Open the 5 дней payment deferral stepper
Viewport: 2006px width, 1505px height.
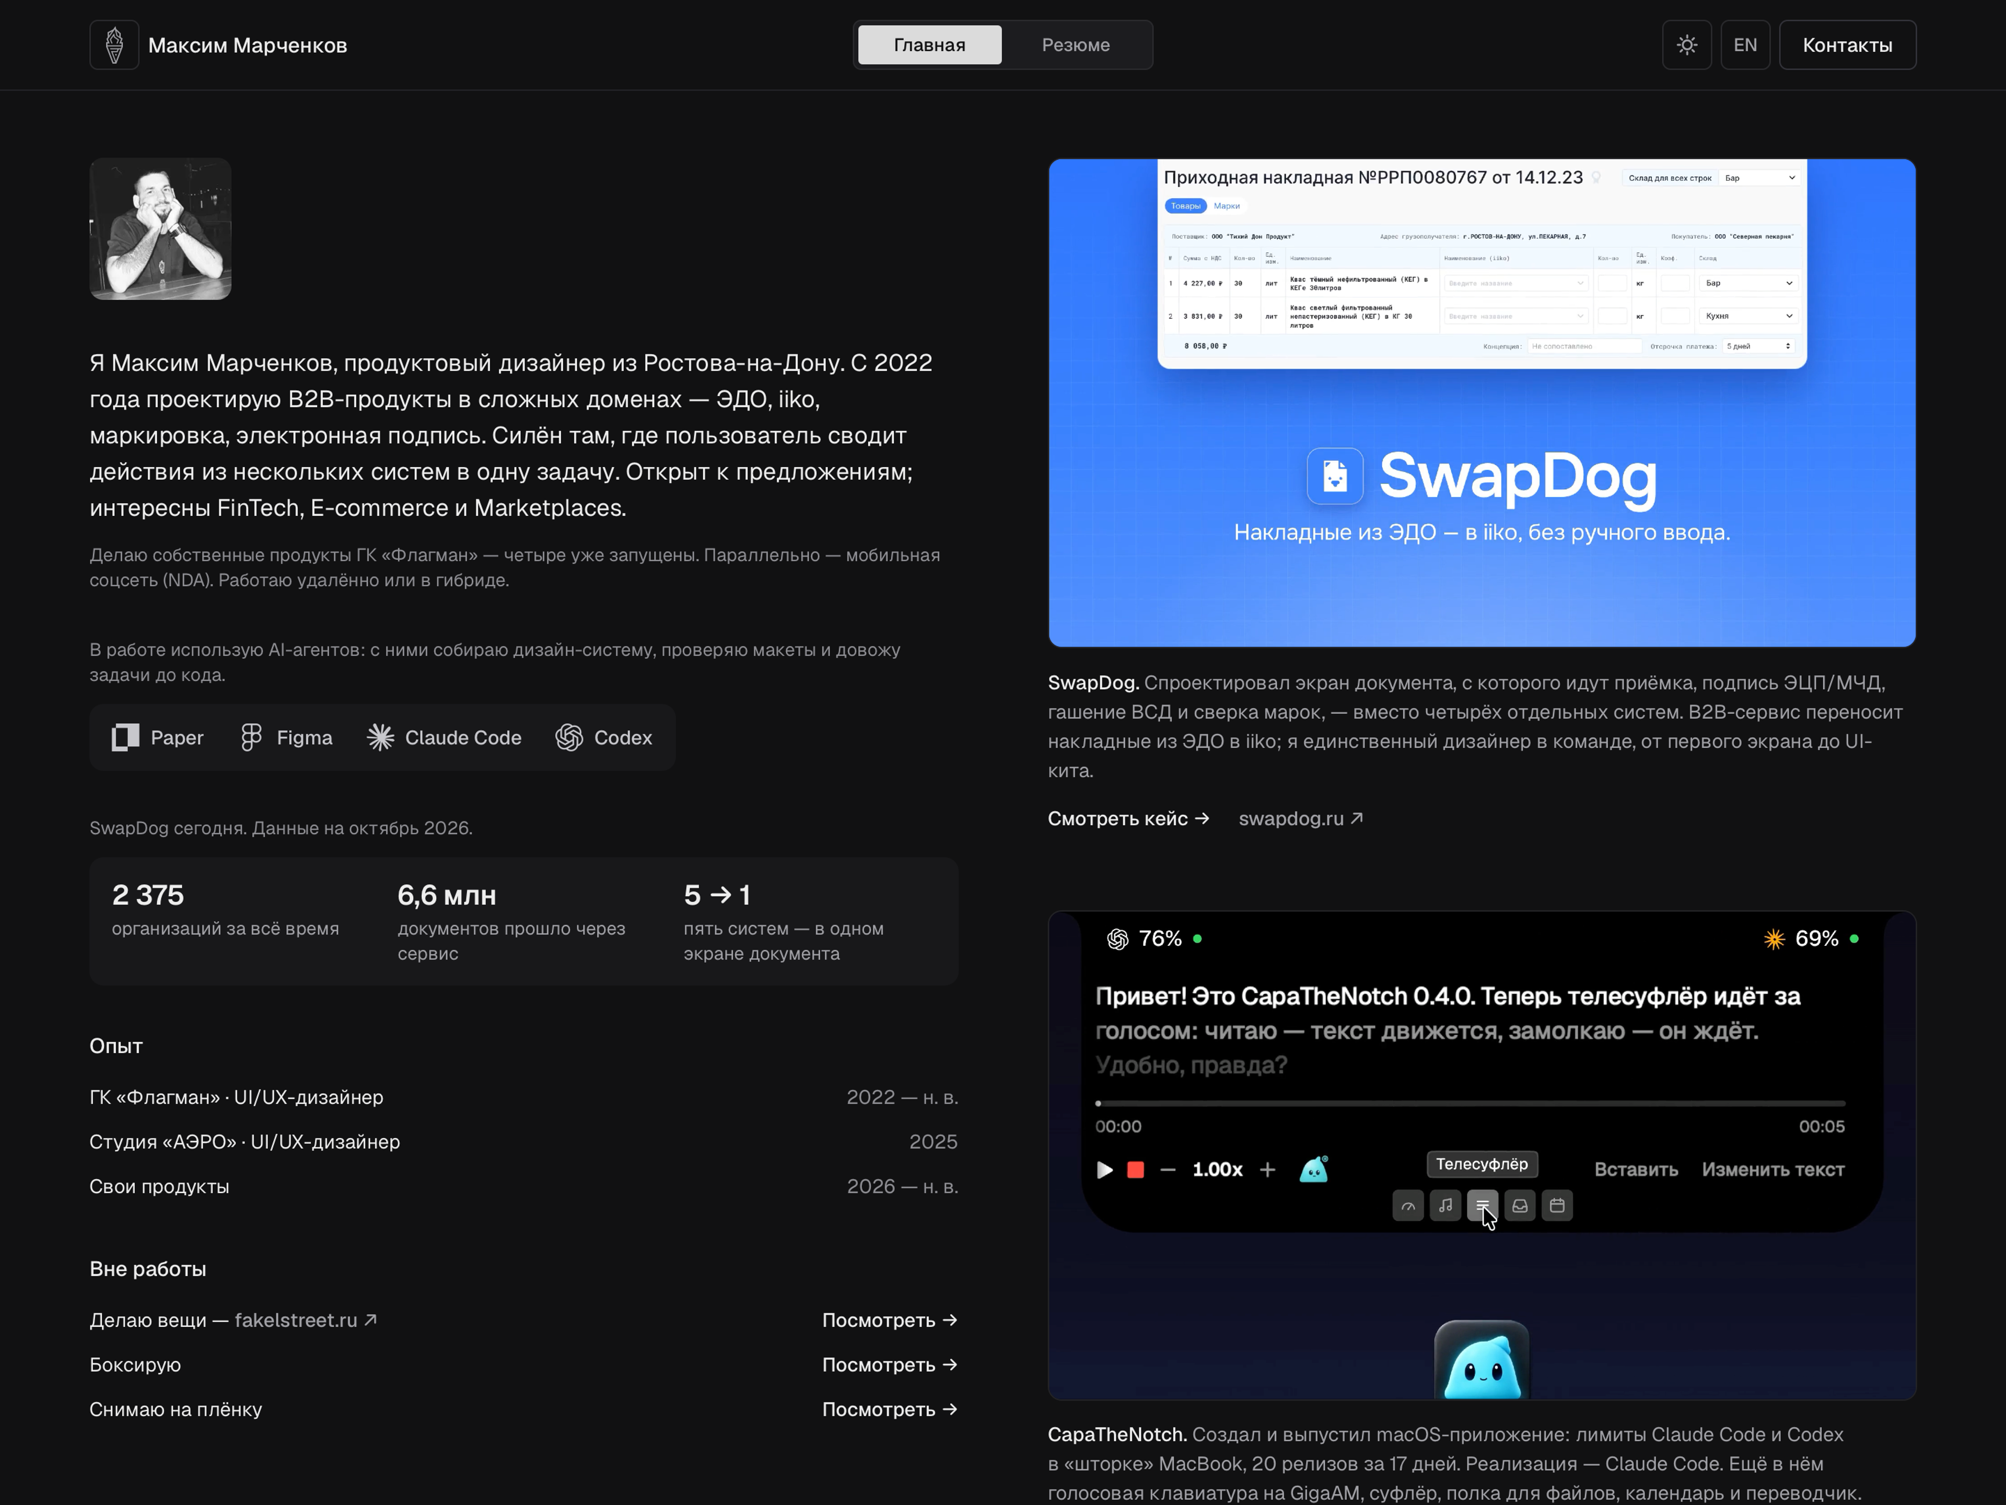click(1758, 345)
